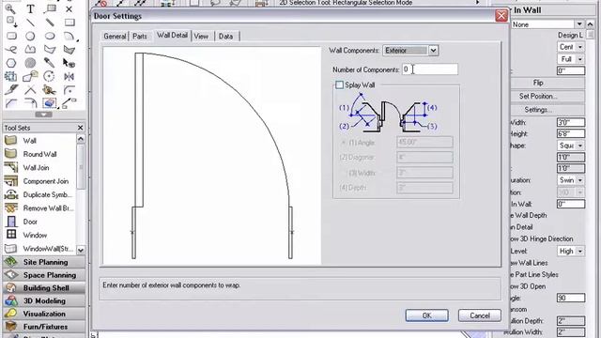Open the Space Planning tool set

[x=44, y=275]
